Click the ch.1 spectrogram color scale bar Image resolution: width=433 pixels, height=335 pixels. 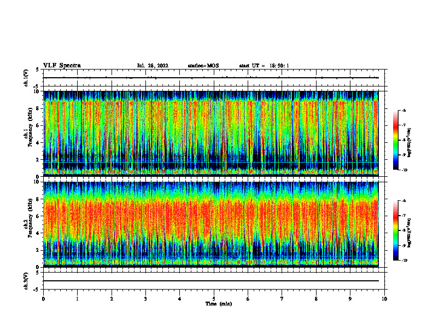[395, 140]
